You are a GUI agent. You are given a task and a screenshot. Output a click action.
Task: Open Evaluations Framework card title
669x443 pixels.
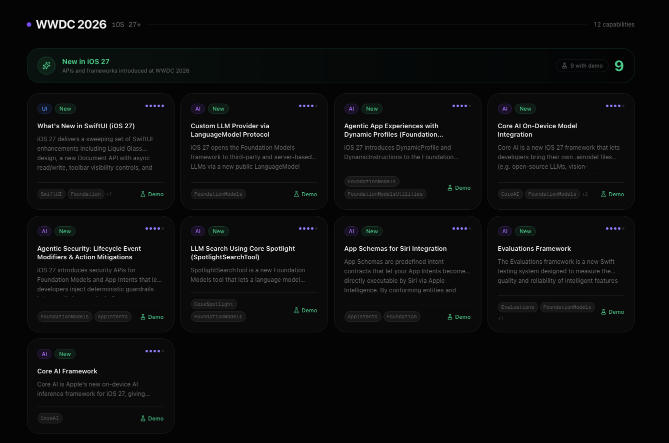[534, 249]
